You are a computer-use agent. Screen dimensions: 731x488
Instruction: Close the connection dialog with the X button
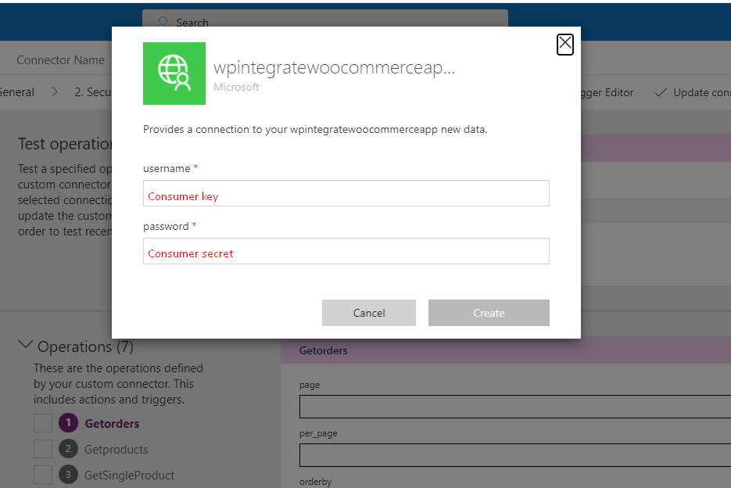(x=565, y=45)
